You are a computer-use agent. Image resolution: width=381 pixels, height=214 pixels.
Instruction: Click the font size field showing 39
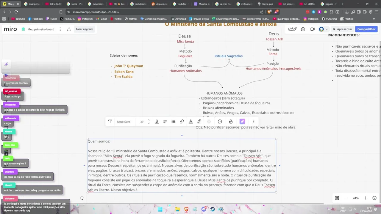(x=142, y=122)
